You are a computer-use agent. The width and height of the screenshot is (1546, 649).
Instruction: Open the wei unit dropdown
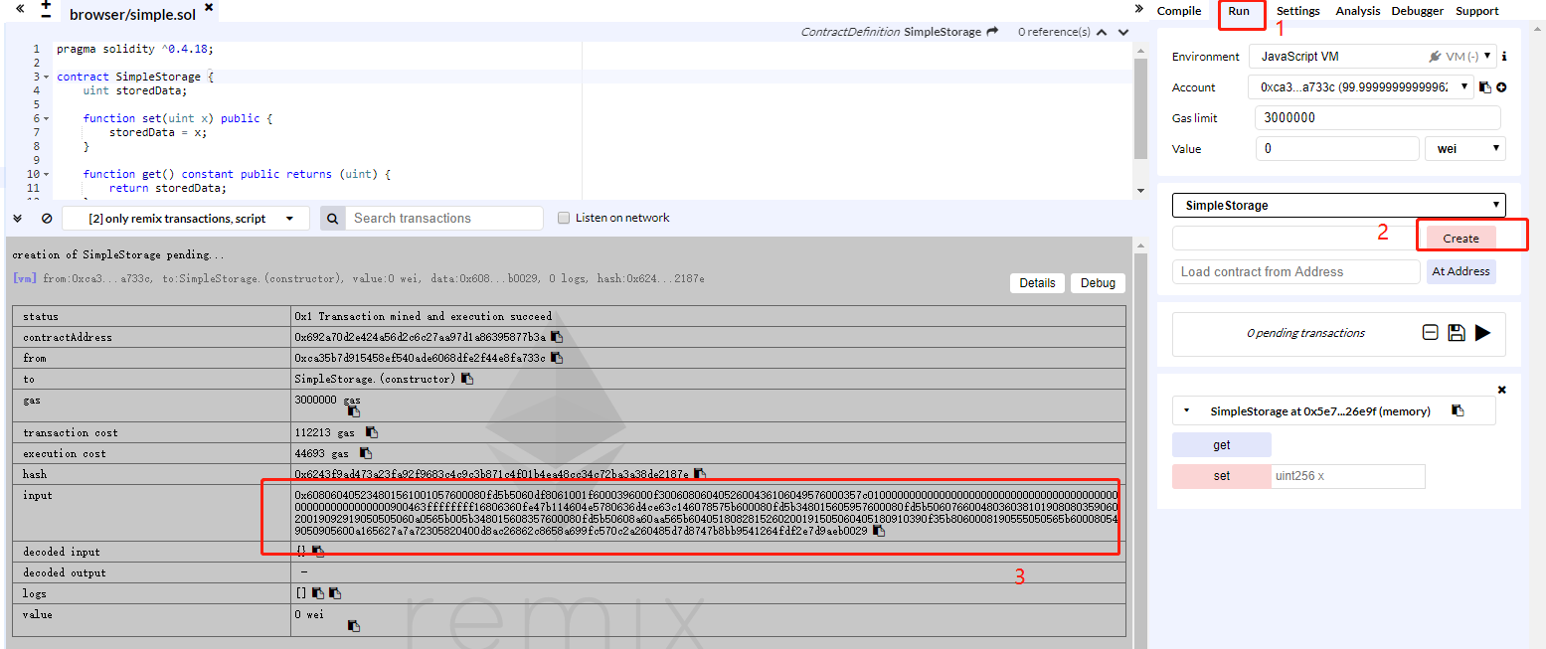click(1465, 148)
